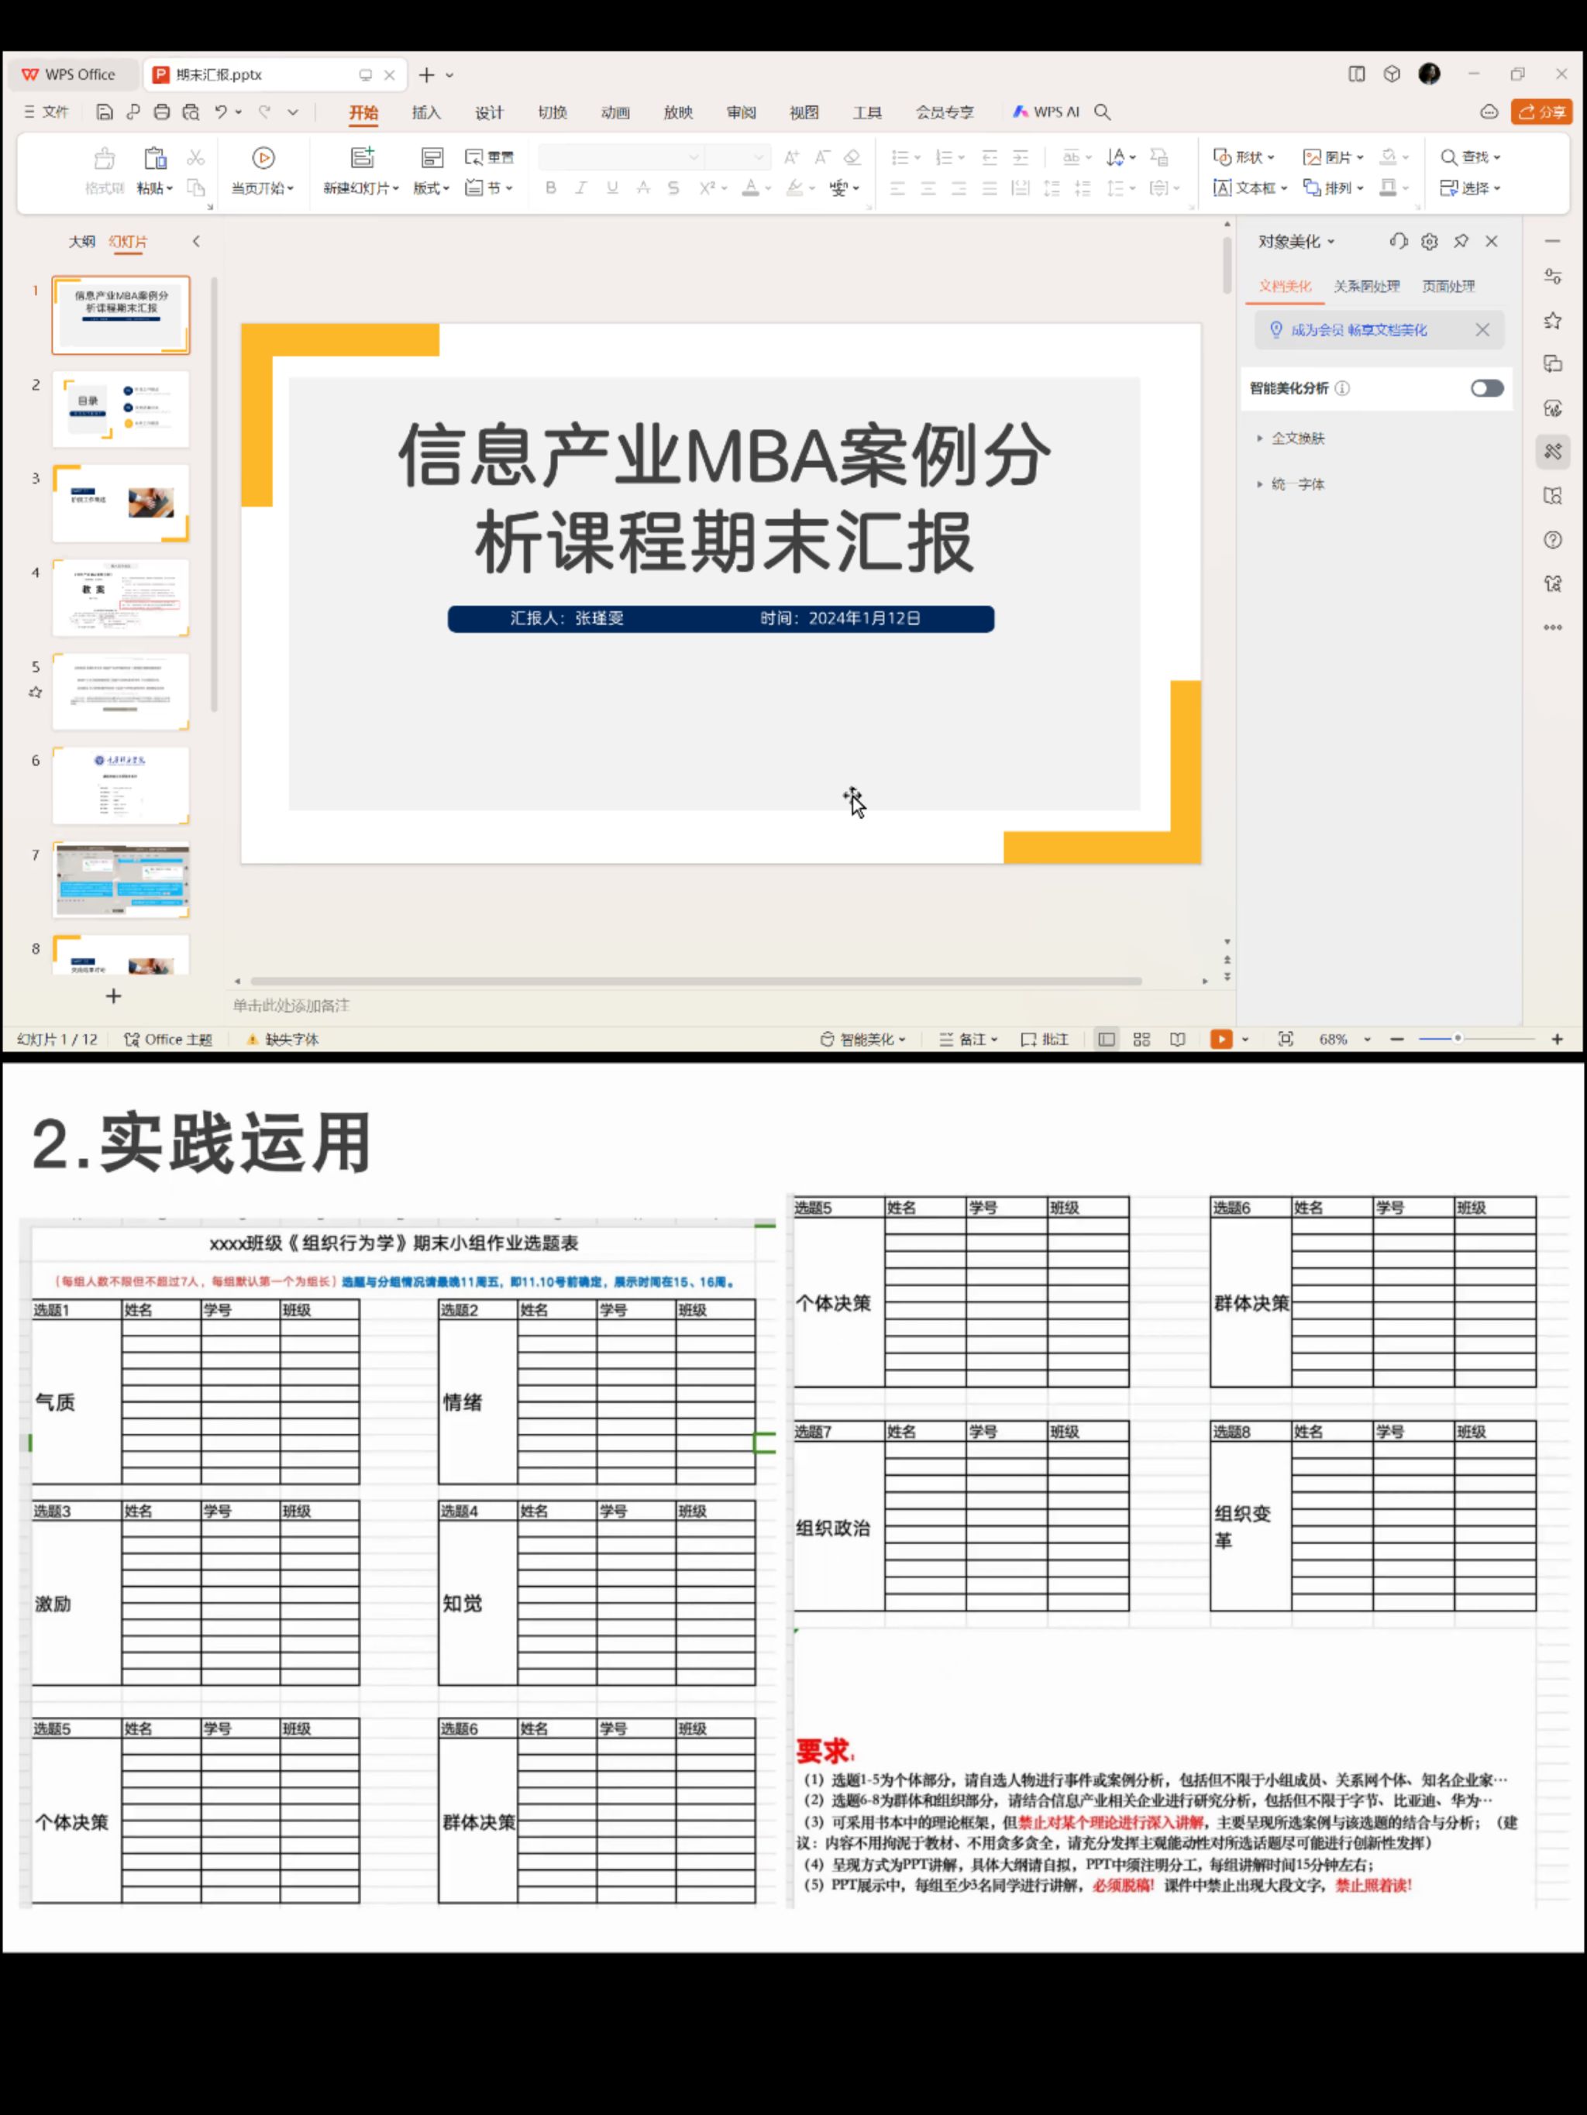Click zoom out minus button
Image resolution: width=1587 pixels, height=2115 pixels.
coord(1396,1040)
